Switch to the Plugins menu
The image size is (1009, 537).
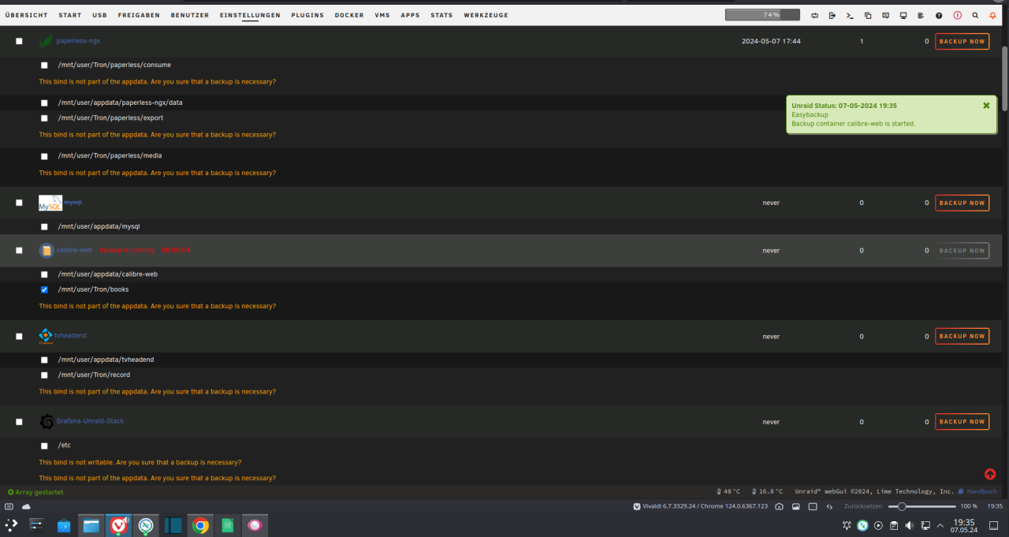point(307,15)
